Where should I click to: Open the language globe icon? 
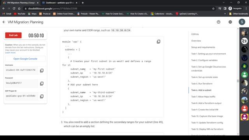[x=230, y=22]
